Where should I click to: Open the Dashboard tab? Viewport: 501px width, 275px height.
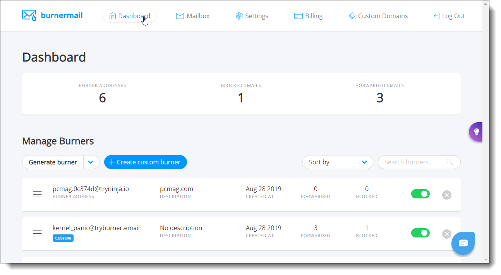click(130, 16)
